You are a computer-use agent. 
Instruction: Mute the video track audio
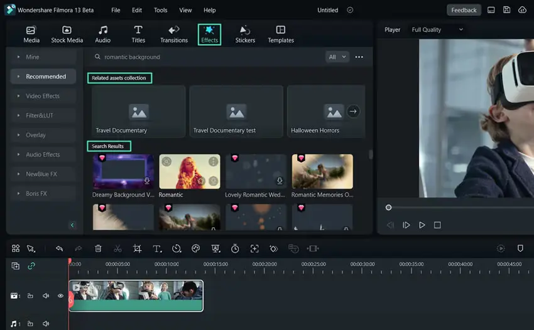[x=46, y=295]
